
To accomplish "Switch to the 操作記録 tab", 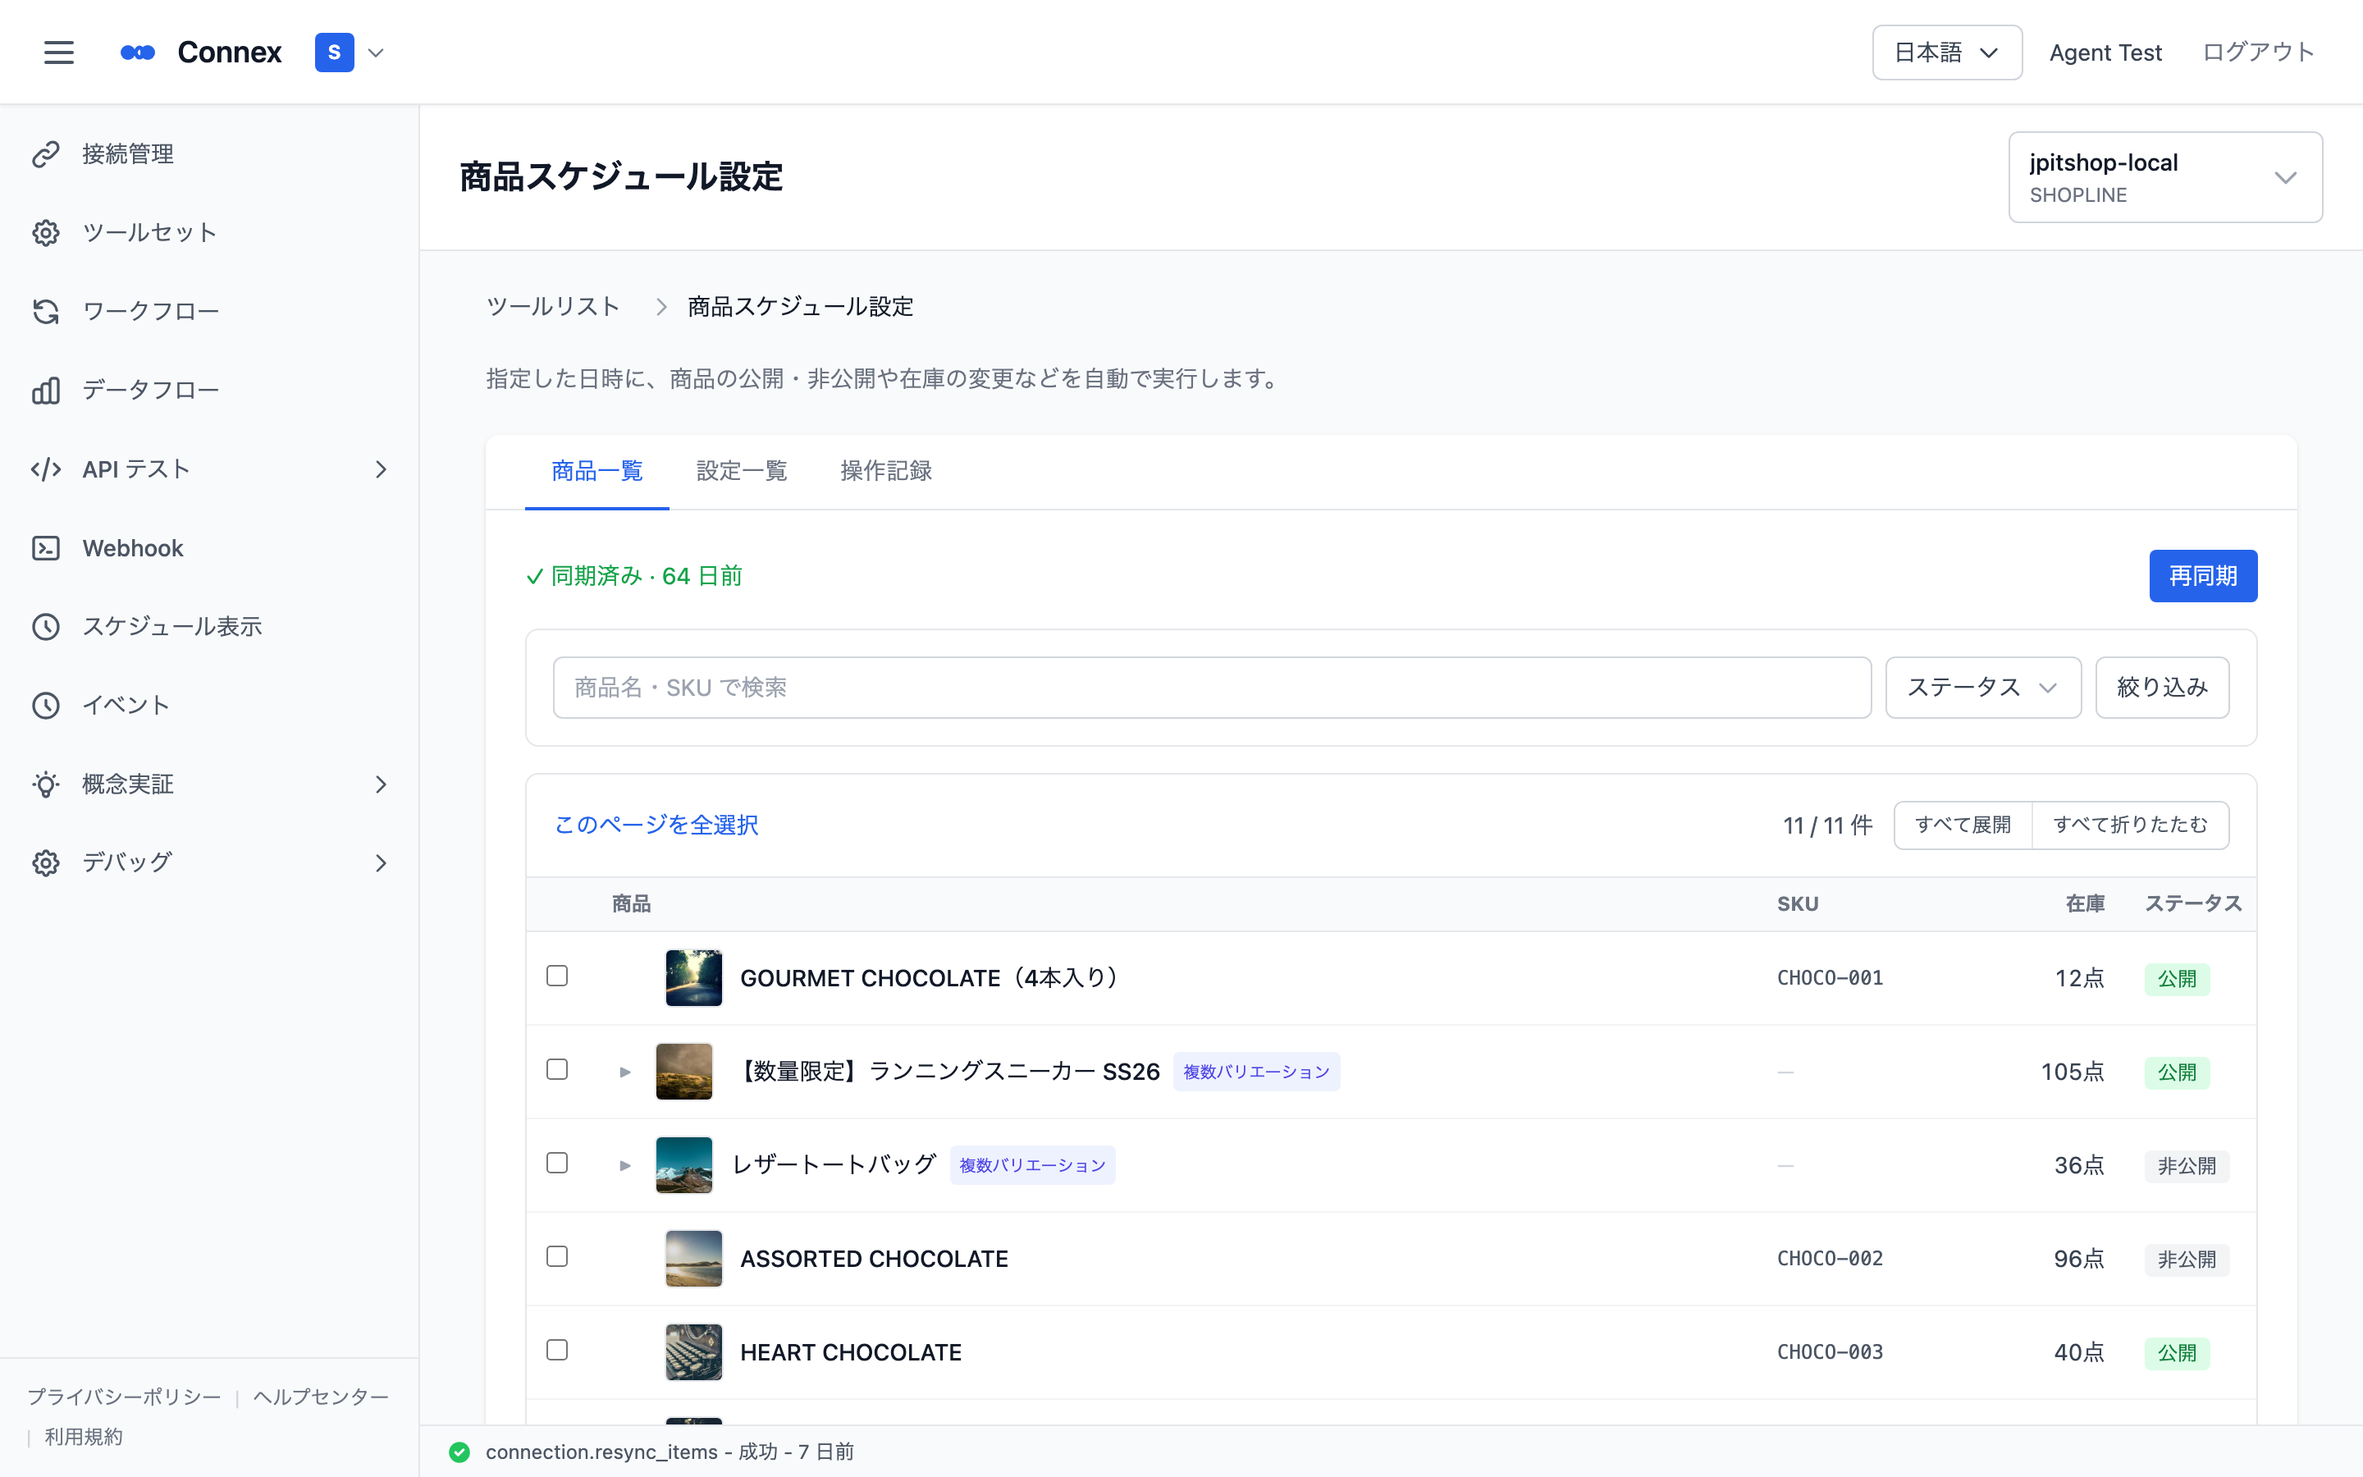I will click(x=885, y=471).
